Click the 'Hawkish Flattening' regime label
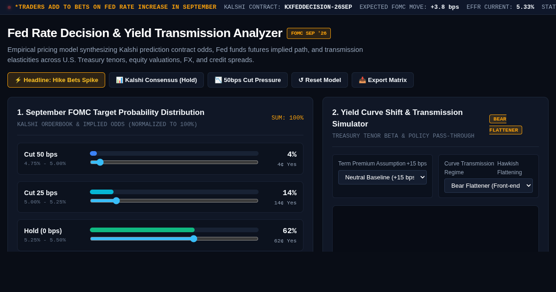The height and width of the screenshot is (292, 556). click(510, 168)
